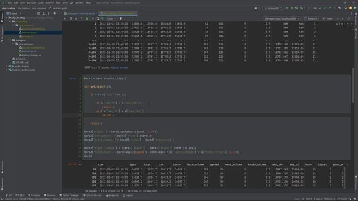Click the Collapse All icon in the Project panel
This screenshot has width=358, height=201.
(x=49, y=13)
